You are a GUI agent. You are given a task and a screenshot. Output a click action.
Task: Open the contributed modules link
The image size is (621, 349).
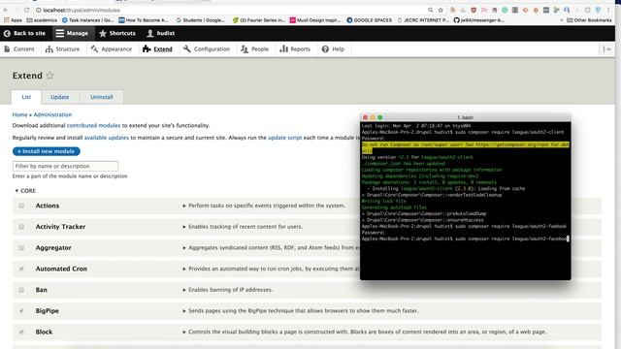(93, 125)
